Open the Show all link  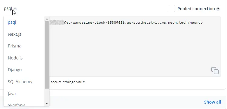(x=213, y=102)
